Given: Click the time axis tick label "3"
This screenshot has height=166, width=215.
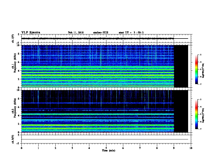Looking at the screenshot, I should (x=72, y=148).
